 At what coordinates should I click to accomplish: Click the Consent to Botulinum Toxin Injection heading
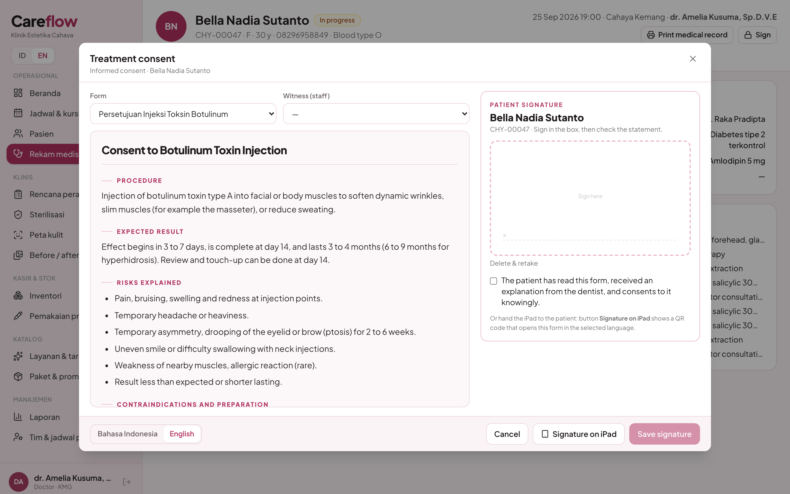(194, 150)
